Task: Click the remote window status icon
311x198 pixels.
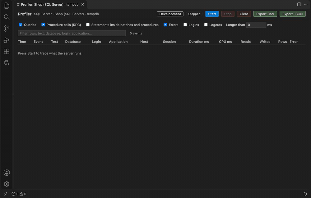Action: pyautogui.click(x=6, y=194)
